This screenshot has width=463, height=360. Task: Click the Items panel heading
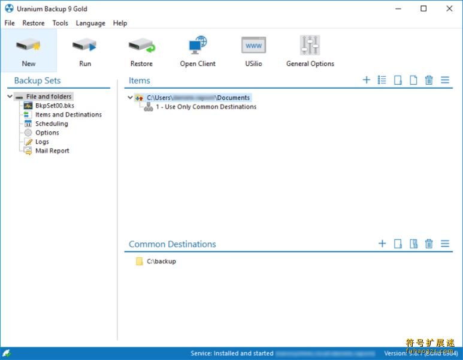coord(139,80)
